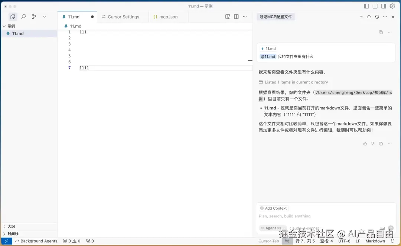Close the chat panel

click(393, 17)
